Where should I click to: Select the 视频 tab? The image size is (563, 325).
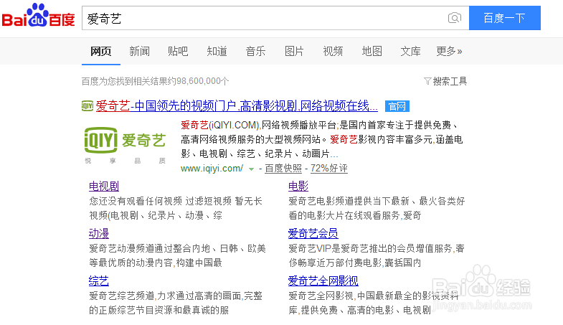333,52
